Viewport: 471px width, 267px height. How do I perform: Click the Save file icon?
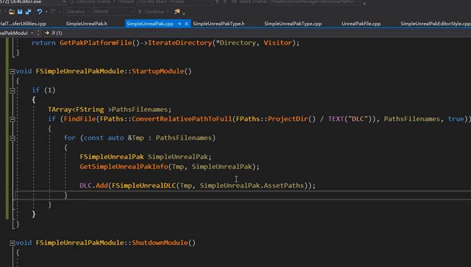[x=20, y=12]
